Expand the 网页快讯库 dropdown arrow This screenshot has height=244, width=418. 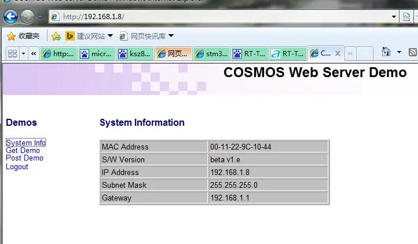tap(171, 36)
